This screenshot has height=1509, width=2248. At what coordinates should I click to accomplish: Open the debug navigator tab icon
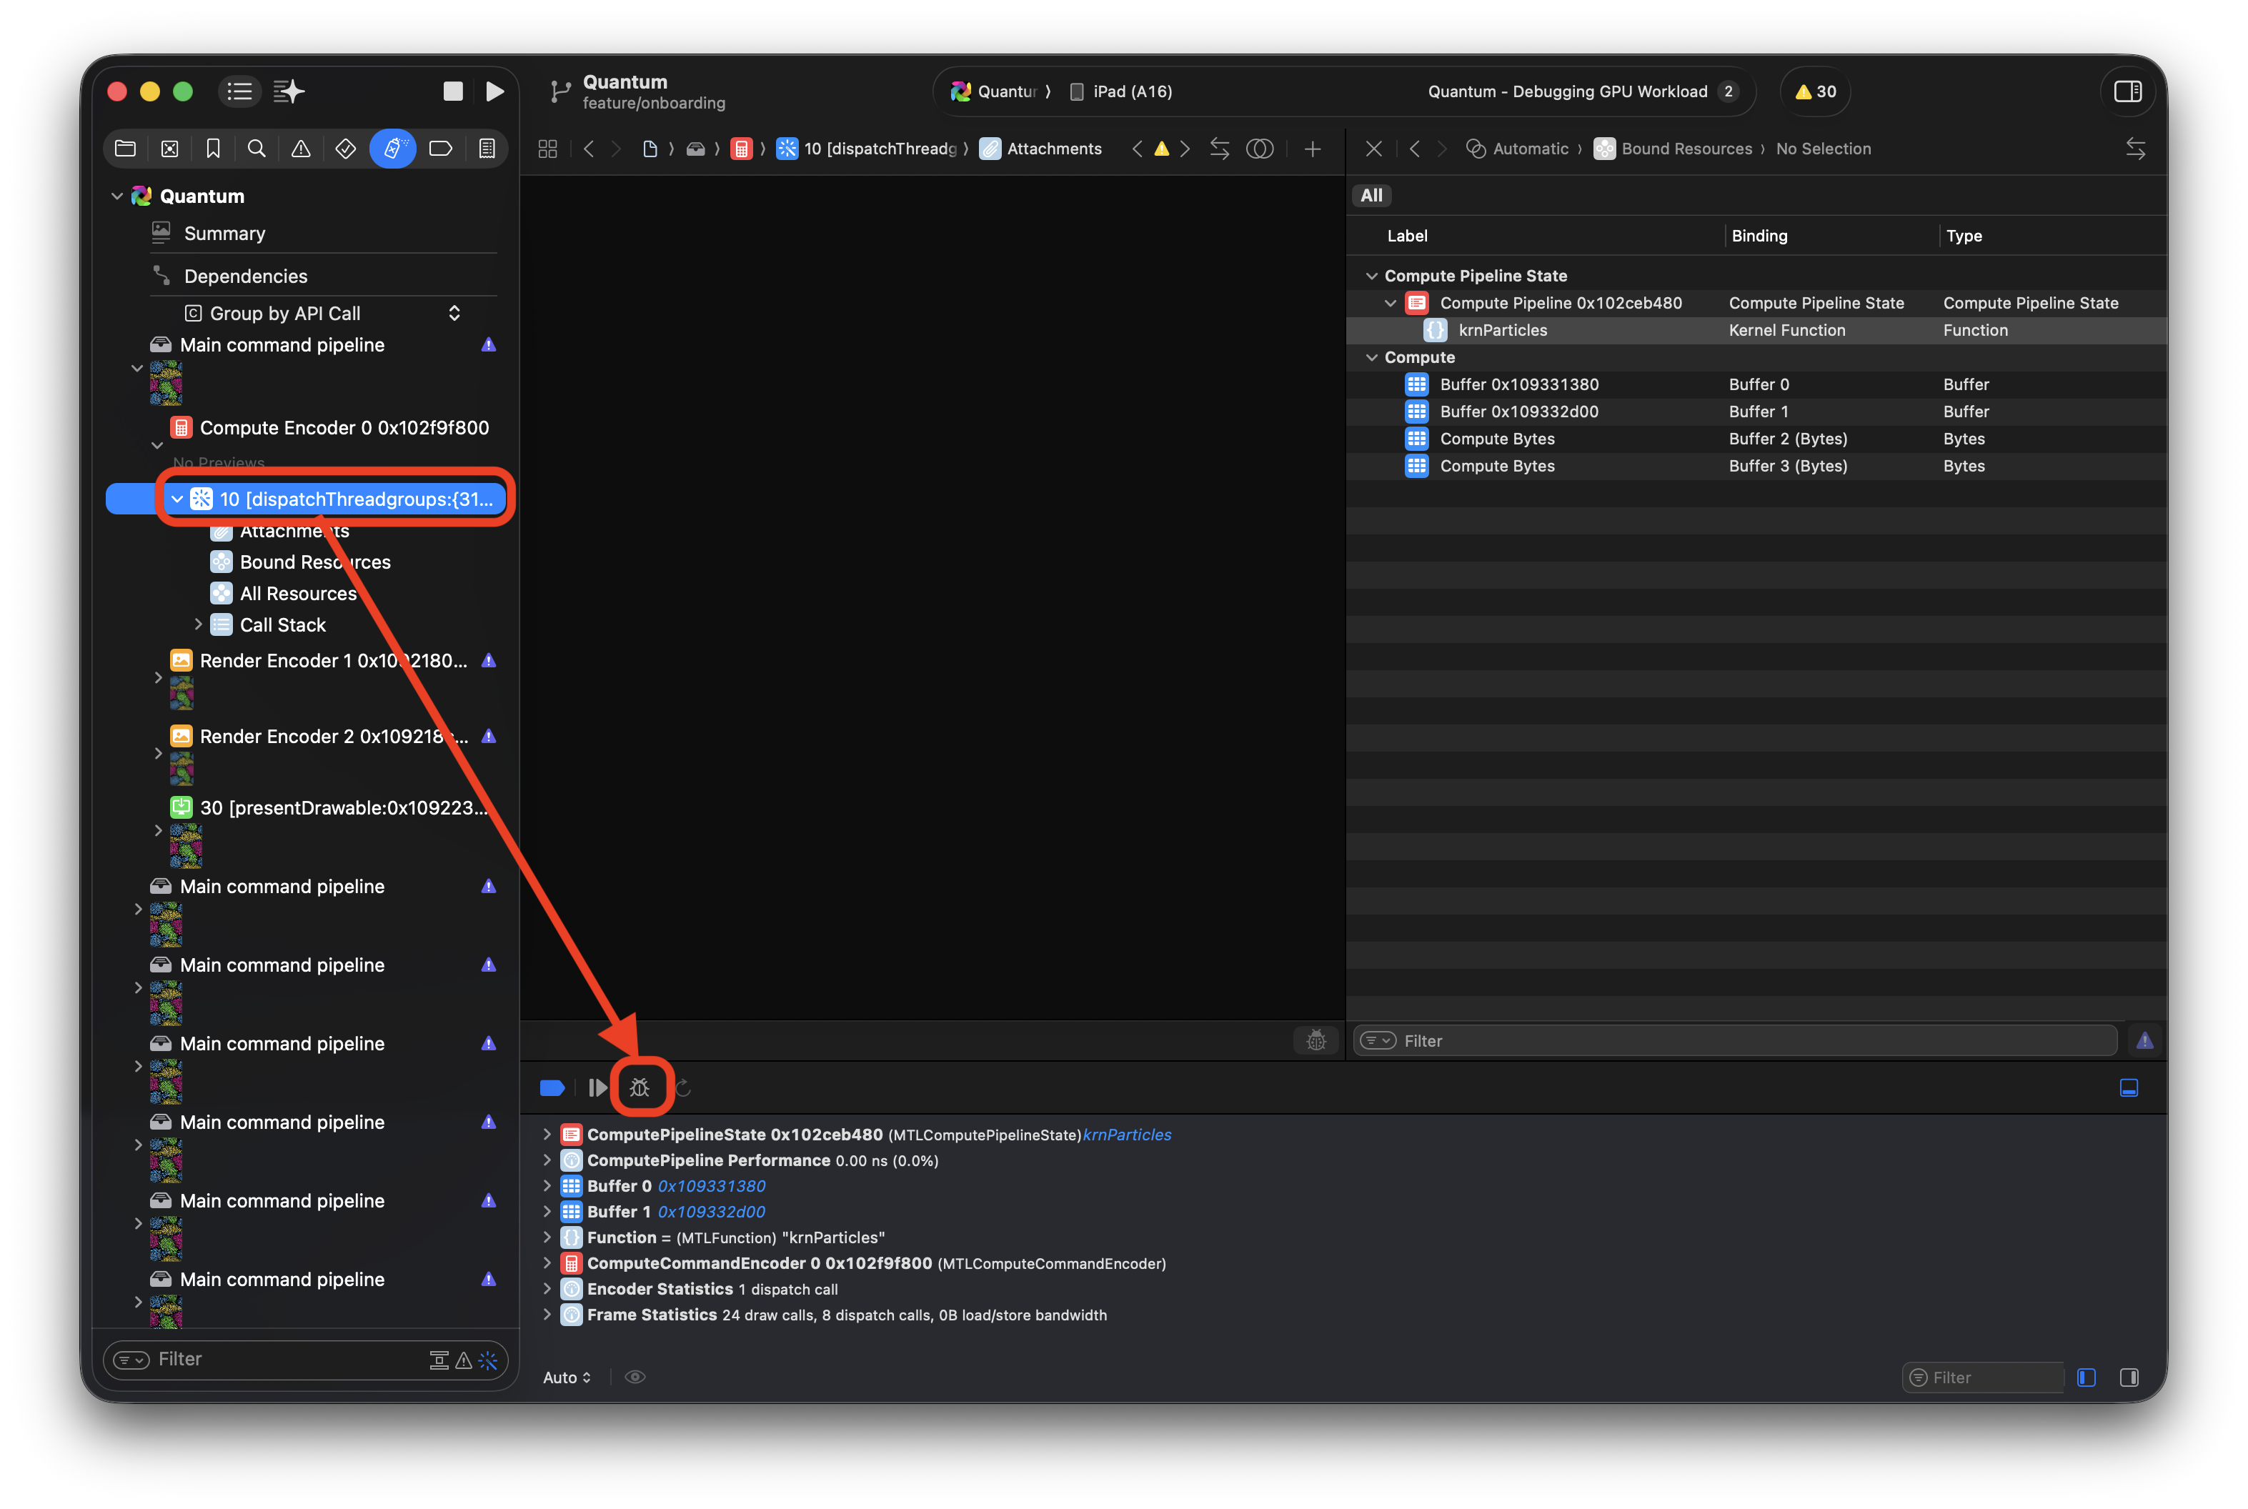point(392,148)
